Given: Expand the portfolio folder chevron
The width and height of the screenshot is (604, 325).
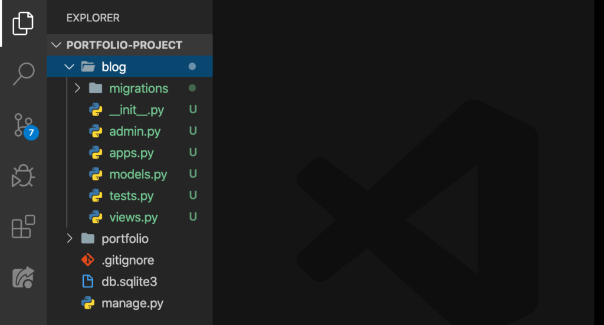Looking at the screenshot, I should 70,238.
